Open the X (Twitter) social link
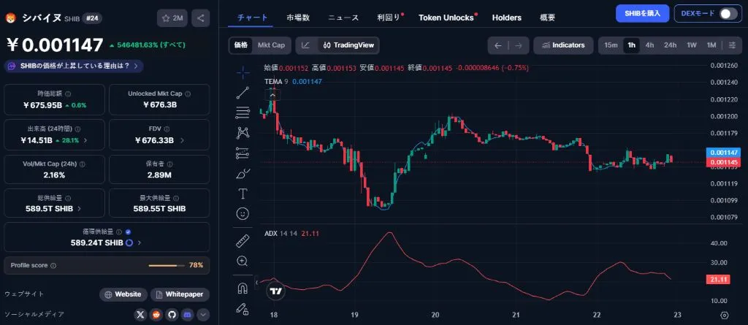The width and height of the screenshot is (748, 325). coord(140,315)
